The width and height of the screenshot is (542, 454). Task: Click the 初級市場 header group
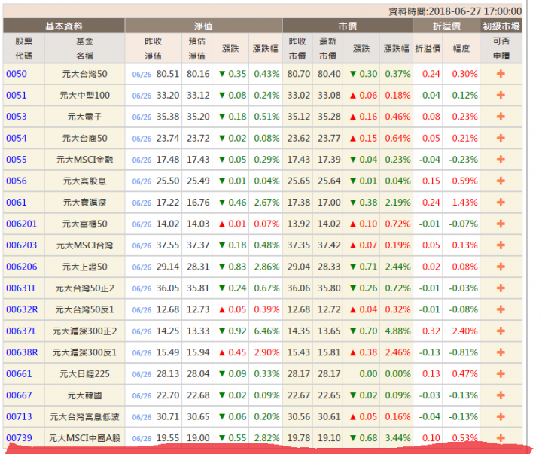501,26
